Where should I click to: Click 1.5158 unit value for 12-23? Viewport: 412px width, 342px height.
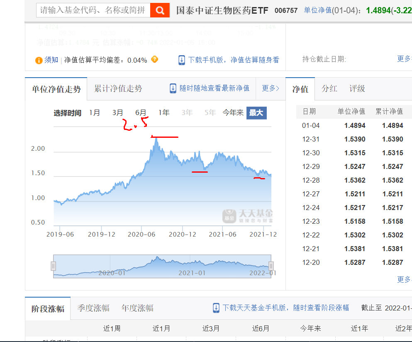(x=355, y=221)
